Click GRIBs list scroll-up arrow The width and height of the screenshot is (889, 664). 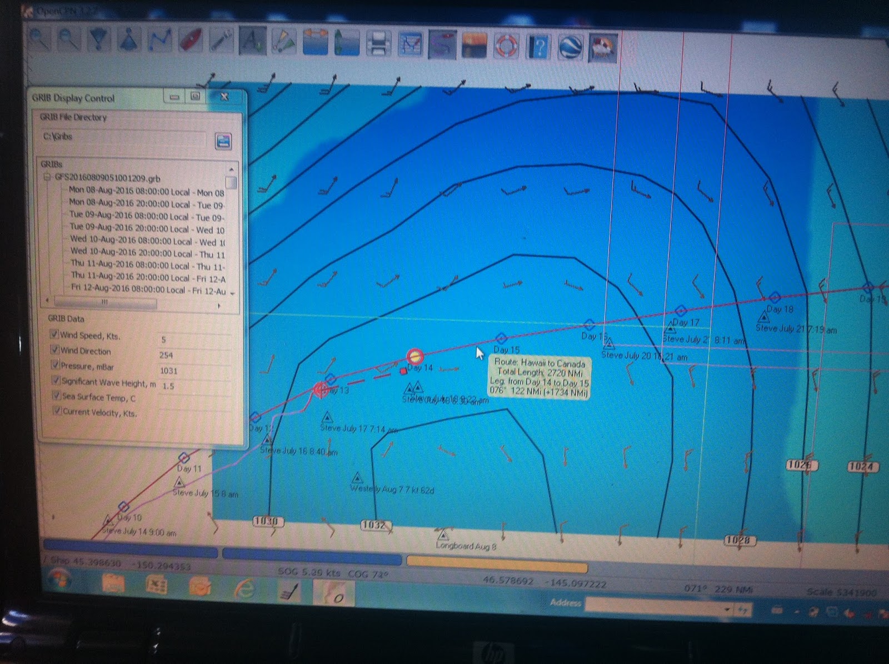[231, 168]
